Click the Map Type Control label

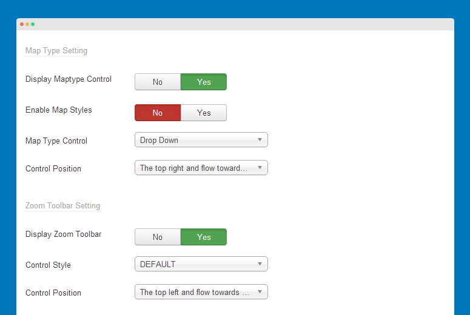pyautogui.click(x=56, y=141)
